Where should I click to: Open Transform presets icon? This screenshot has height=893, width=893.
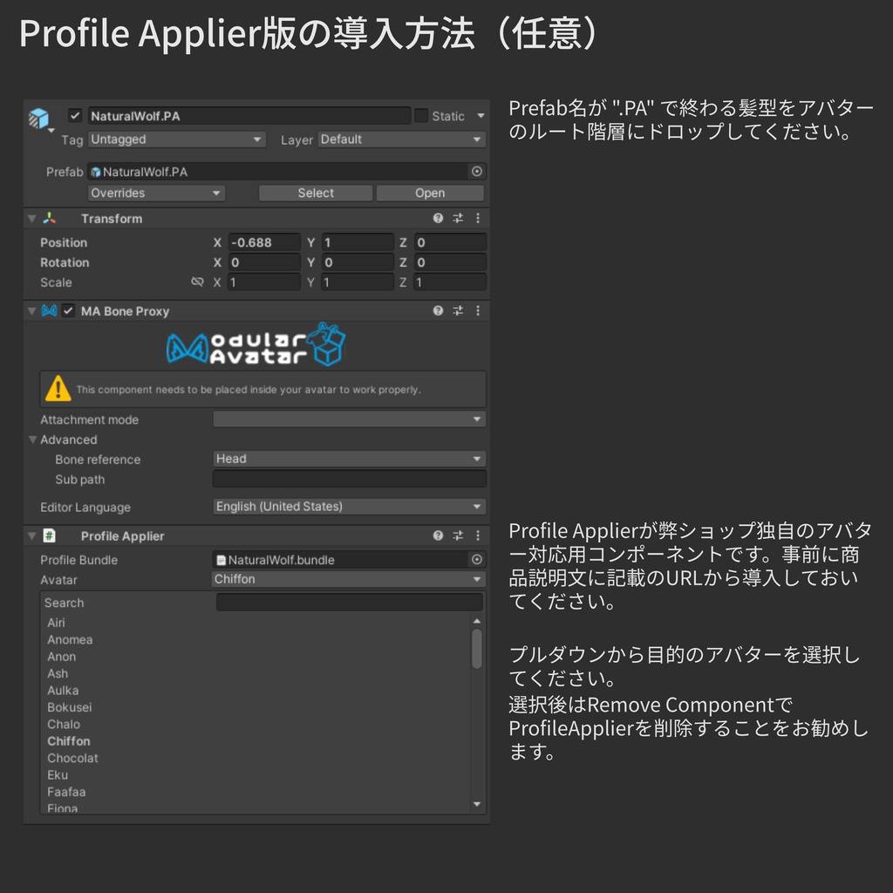point(458,218)
